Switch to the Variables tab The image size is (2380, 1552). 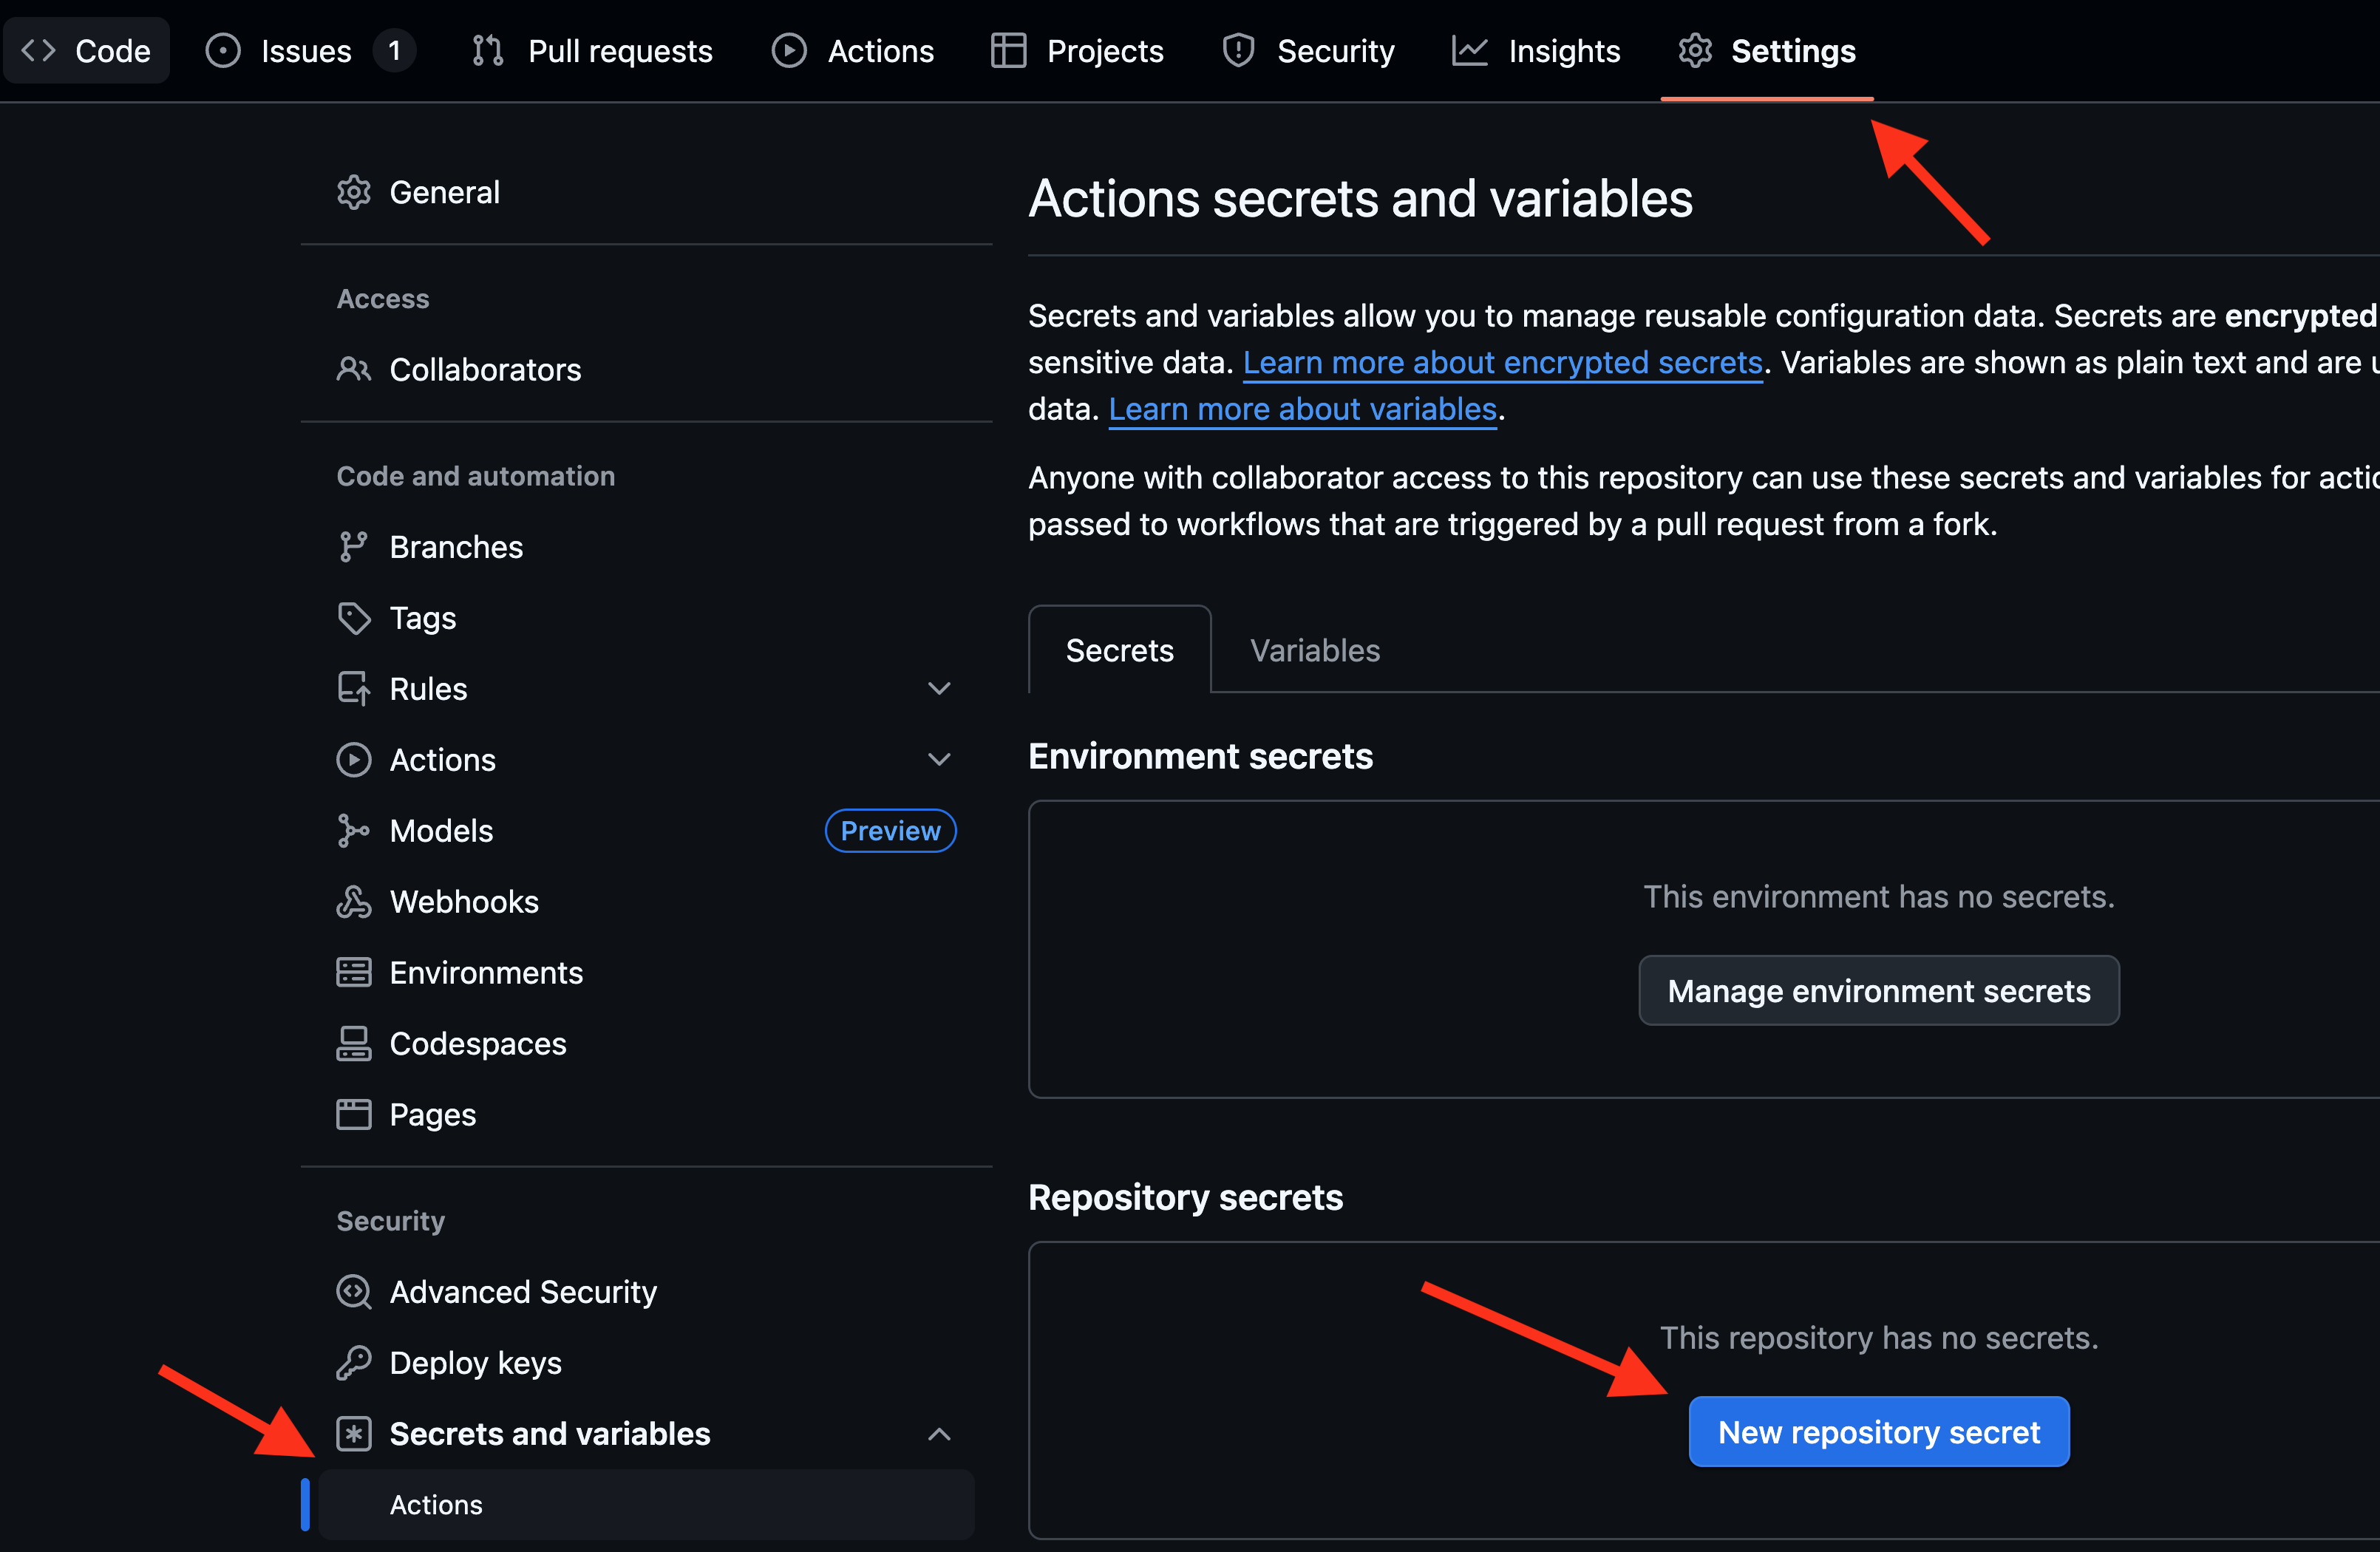pos(1313,650)
